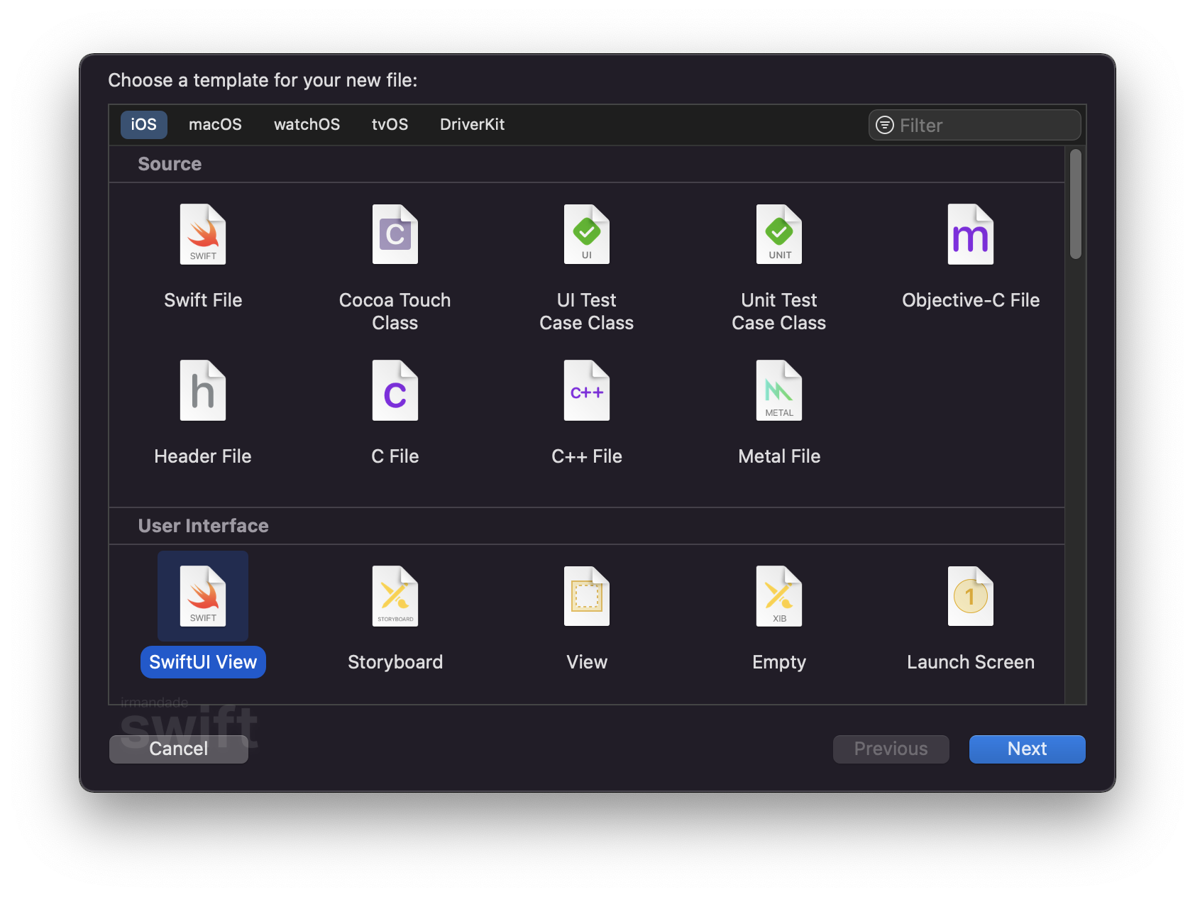Open the watchOS platform tab
The height and width of the screenshot is (897, 1195).
(x=307, y=124)
